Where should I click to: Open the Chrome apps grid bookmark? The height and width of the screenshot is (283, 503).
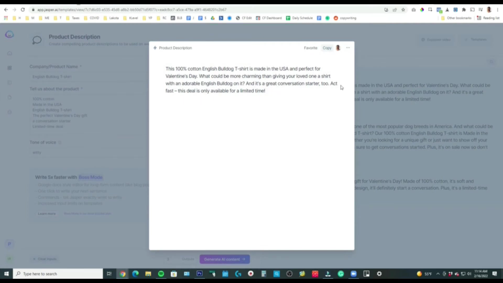pos(6,18)
